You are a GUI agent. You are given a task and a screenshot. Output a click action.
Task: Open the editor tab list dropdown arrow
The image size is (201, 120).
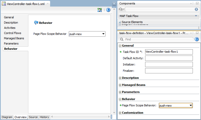coord(114,4)
